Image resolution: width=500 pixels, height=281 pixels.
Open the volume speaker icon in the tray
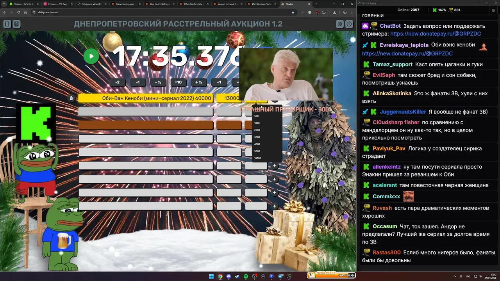tap(481, 276)
